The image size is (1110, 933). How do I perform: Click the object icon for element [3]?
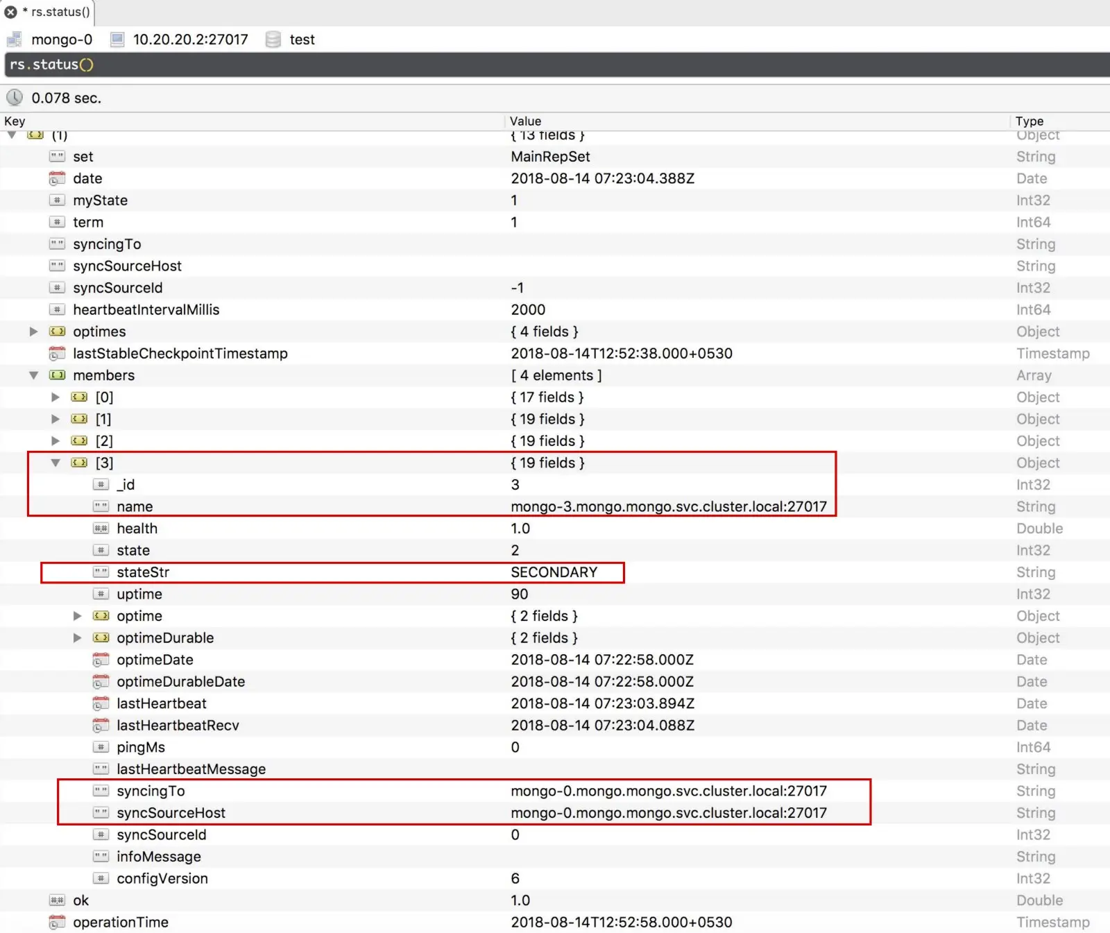[x=79, y=463]
